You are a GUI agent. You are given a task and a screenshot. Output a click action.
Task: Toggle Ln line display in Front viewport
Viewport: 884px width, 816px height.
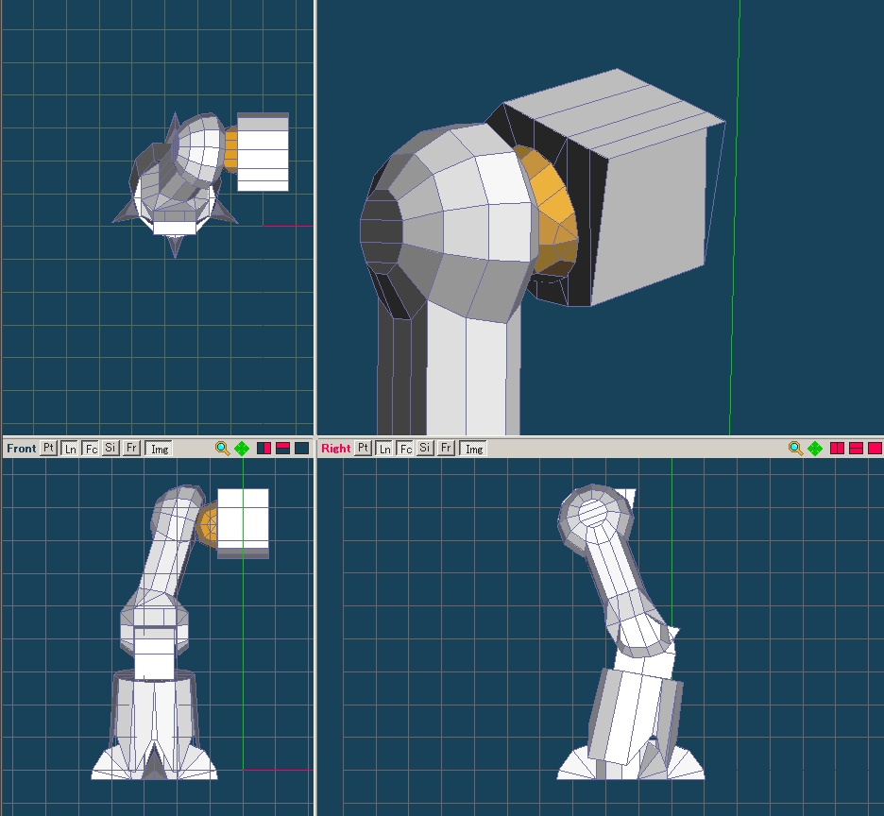(x=70, y=449)
